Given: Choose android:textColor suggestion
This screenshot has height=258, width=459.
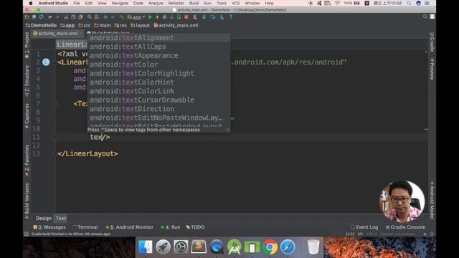Looking at the screenshot, I should pos(158,64).
